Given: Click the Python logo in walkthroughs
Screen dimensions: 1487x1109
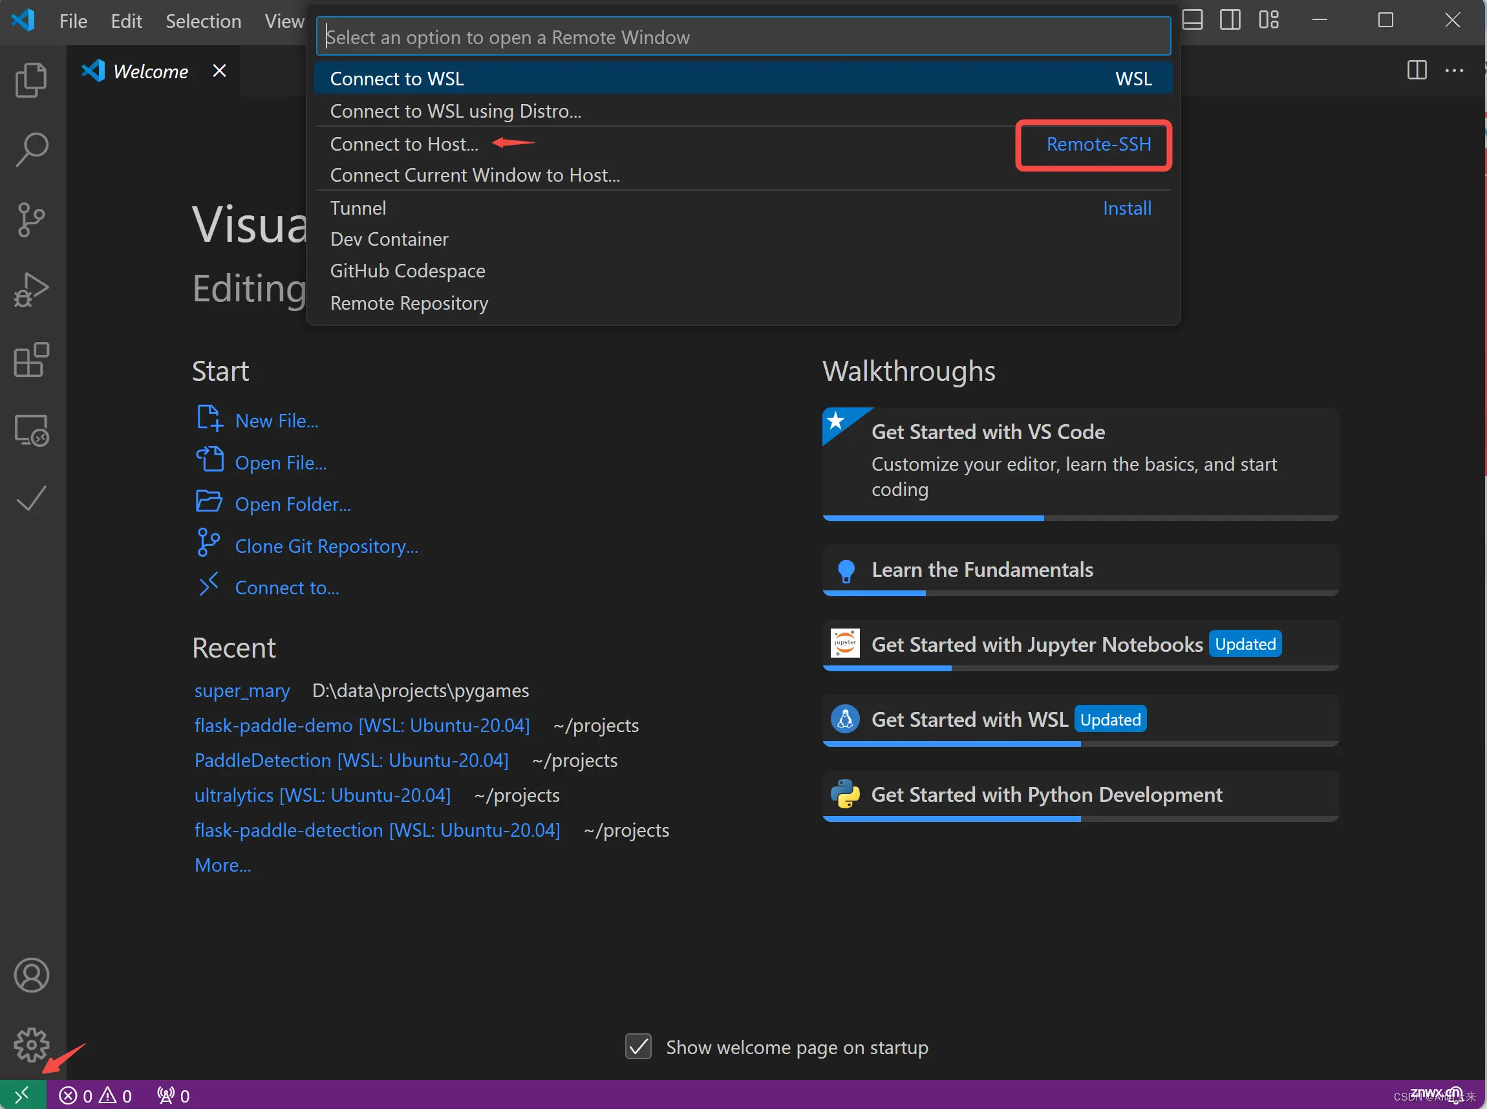Looking at the screenshot, I should [x=845, y=794].
